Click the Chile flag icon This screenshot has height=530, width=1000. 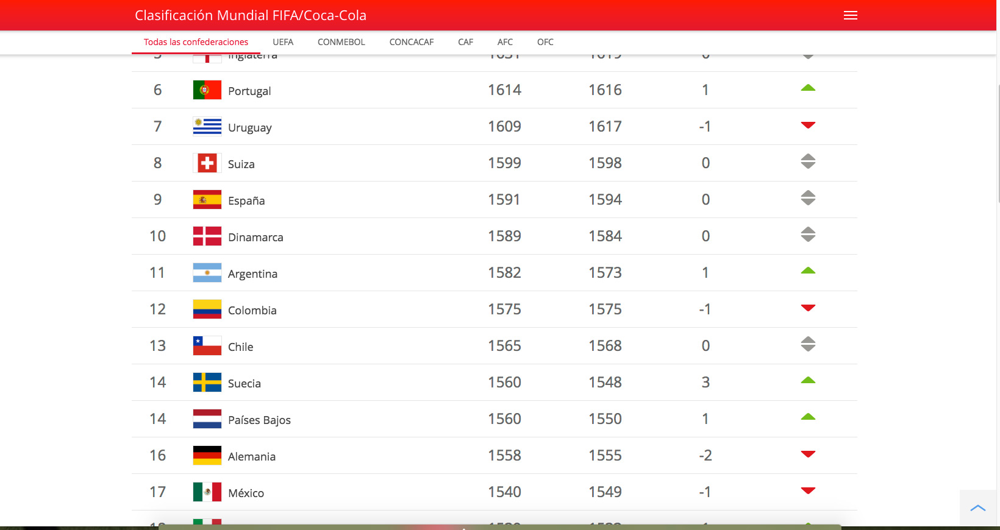coord(207,346)
